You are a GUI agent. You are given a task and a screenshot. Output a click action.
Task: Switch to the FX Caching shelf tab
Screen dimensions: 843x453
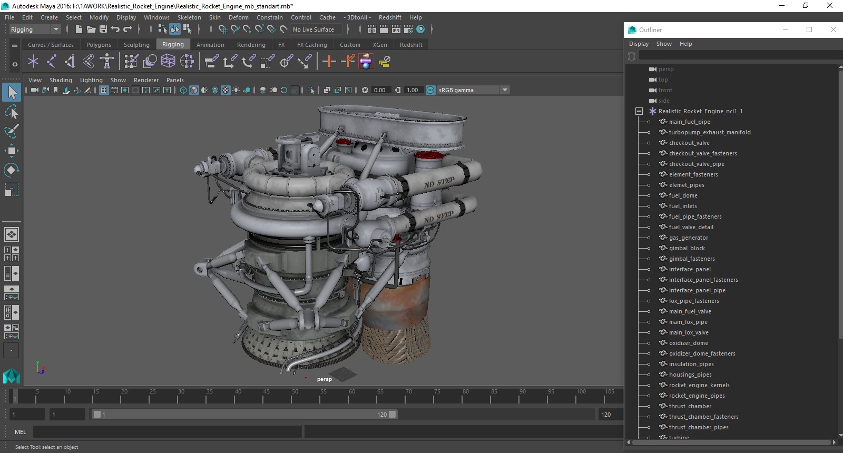312,45
